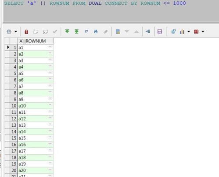Screen dimensions: 219x177
Task: Open the grid settings icon dropdown arrow
Action: click(16, 31)
